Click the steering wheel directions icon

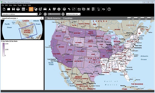coord(64,9)
